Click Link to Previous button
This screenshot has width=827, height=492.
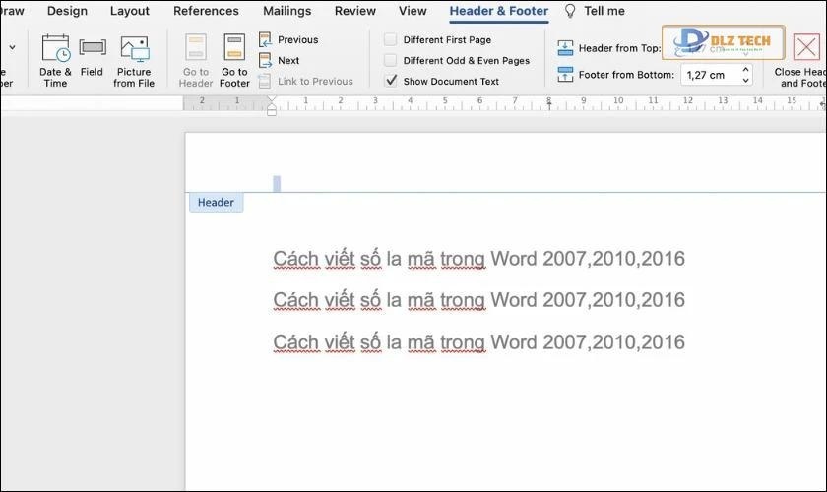click(305, 81)
